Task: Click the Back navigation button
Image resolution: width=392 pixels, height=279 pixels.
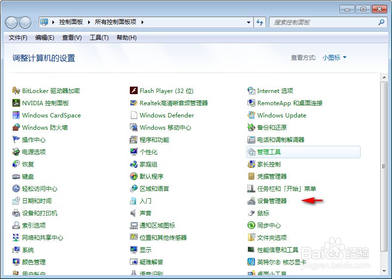Action: tap(11, 23)
